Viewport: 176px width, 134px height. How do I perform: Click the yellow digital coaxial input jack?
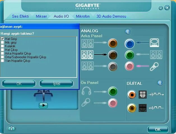[132, 108]
